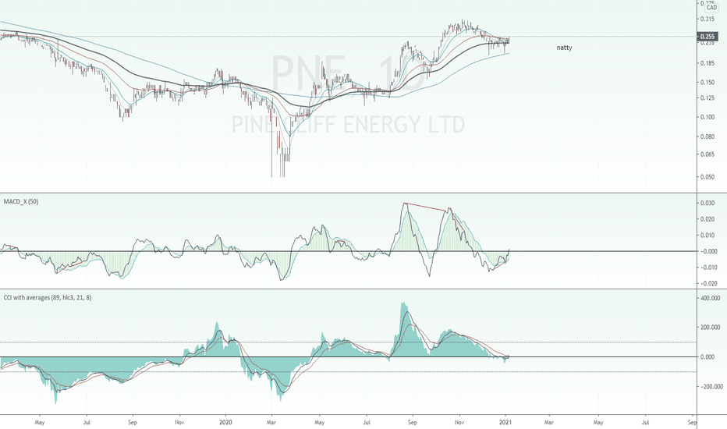
Task: Click the 400.000 value on CCI scale
Action: click(711, 298)
